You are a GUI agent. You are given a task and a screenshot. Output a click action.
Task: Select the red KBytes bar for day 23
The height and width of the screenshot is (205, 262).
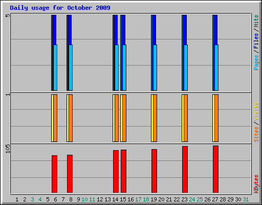185,169
